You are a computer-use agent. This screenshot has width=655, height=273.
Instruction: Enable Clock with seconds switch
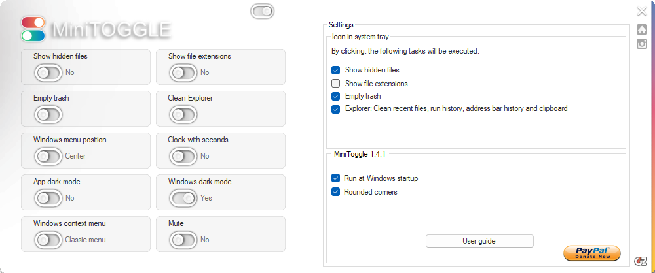tap(183, 156)
